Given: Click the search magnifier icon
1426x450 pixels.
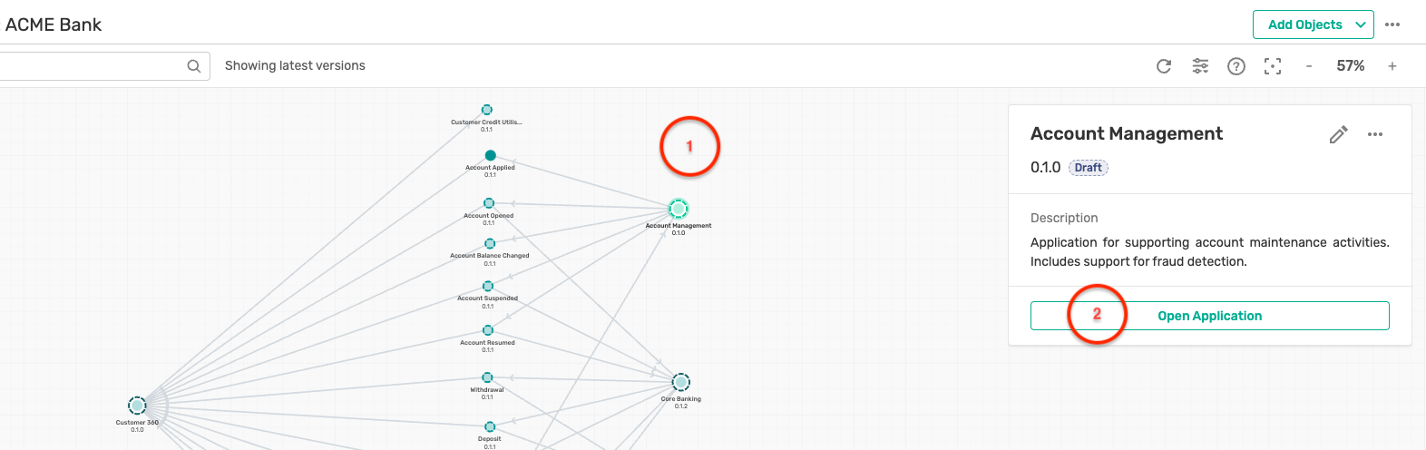Looking at the screenshot, I should [x=193, y=66].
